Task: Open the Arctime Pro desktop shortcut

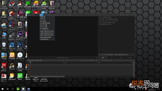Action: (x=20, y=56)
